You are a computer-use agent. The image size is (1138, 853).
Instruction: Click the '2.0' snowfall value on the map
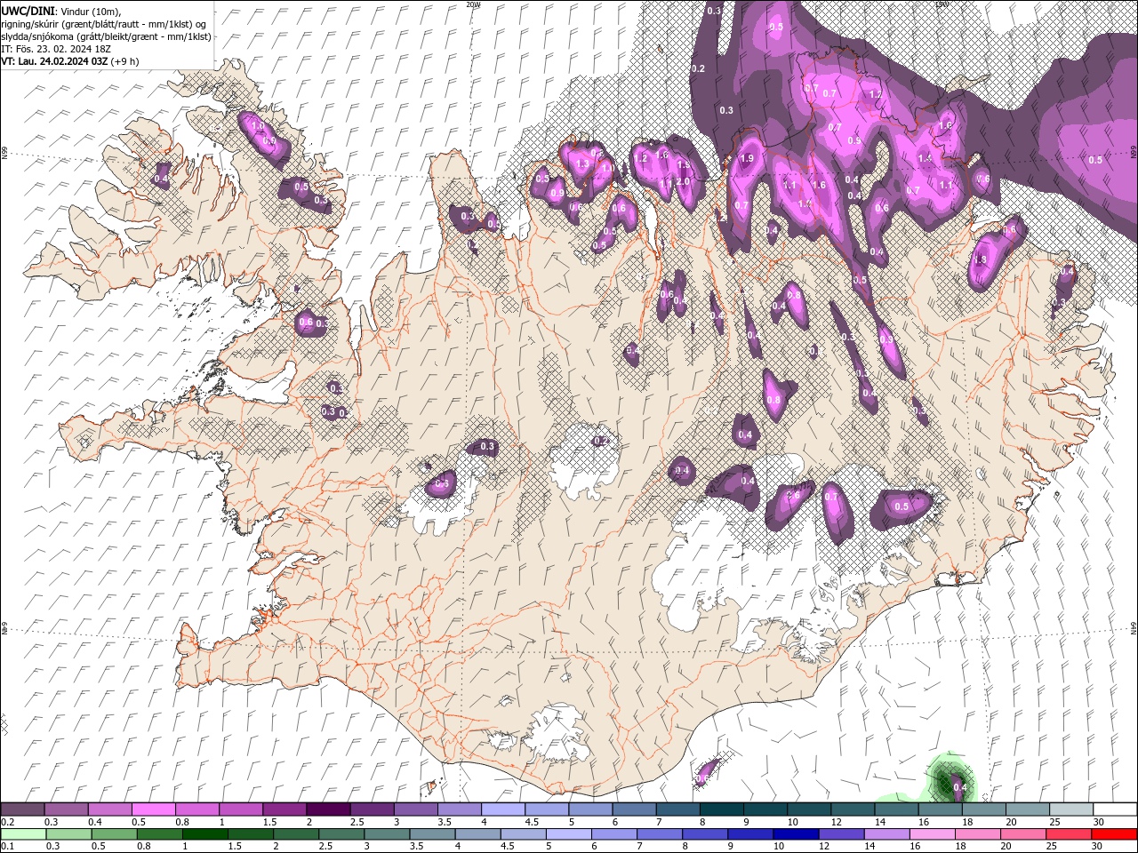point(683,181)
